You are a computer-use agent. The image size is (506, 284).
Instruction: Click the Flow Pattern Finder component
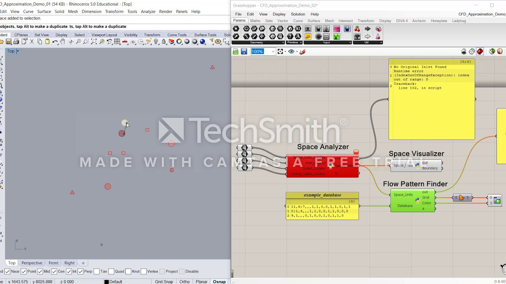click(x=413, y=201)
